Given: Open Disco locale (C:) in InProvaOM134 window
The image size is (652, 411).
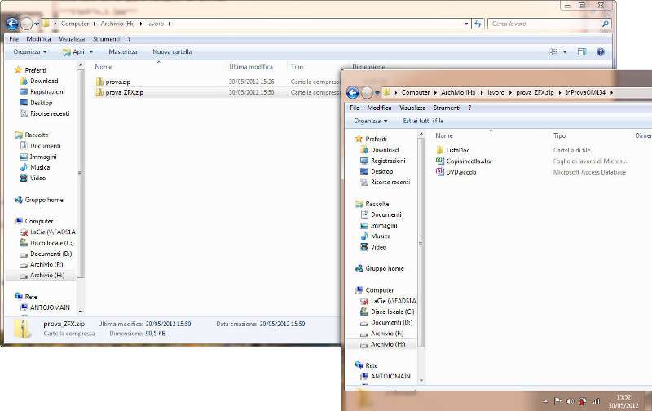Looking at the screenshot, I should pos(388,312).
